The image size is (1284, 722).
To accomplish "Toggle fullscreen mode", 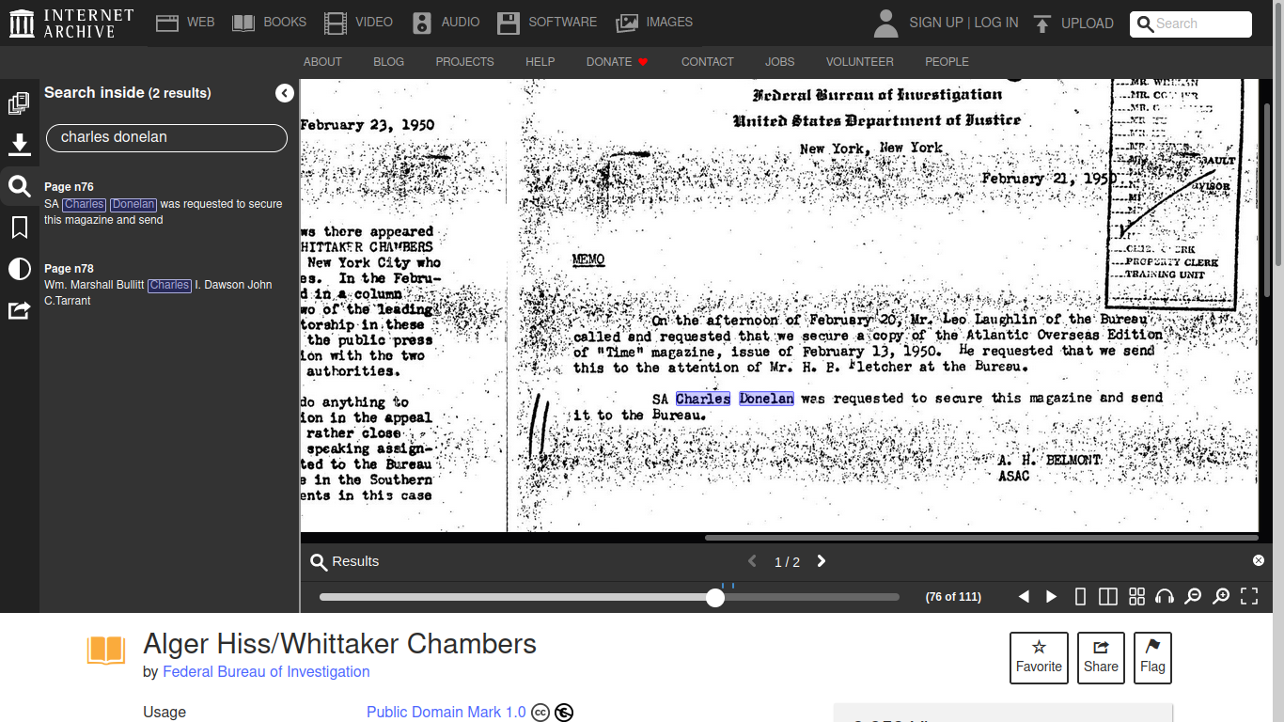I will point(1249,597).
